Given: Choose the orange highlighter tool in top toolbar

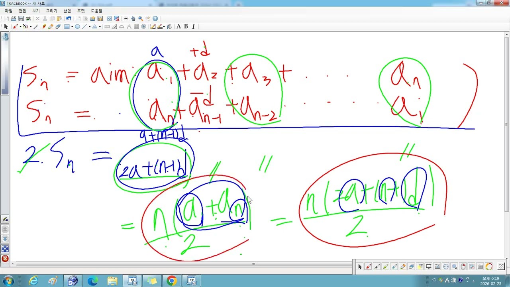Looking at the screenshot, I should click(51, 27).
